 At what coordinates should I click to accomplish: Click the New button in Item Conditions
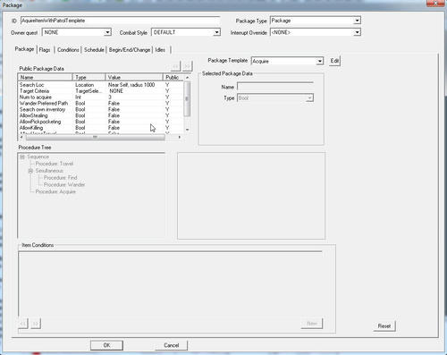(312, 324)
